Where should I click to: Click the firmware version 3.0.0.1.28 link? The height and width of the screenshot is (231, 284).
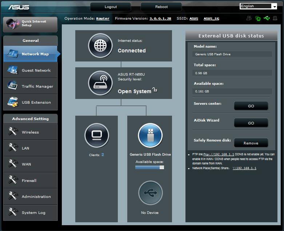[160, 19]
